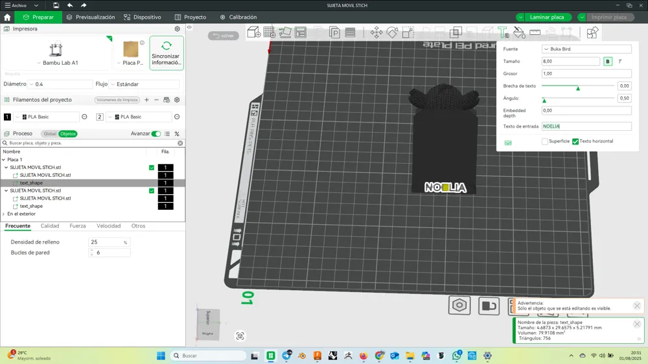The height and width of the screenshot is (364, 648).
Task: Click the AMS filament sync icon
Action: pyautogui.click(x=167, y=100)
